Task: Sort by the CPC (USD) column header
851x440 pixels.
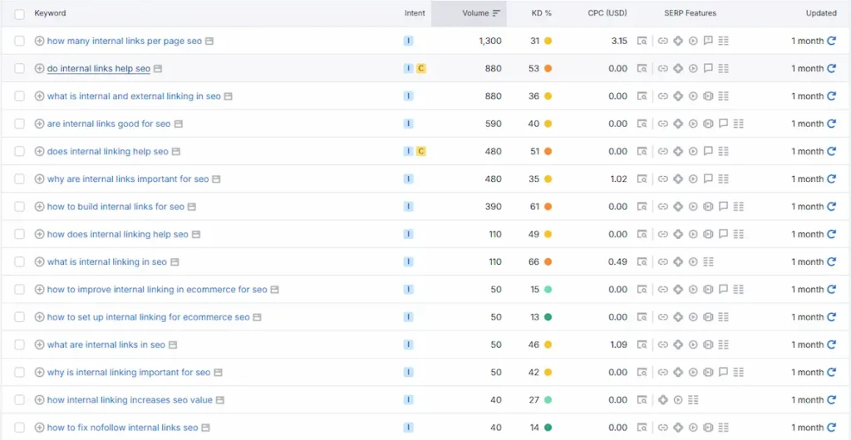Action: click(x=608, y=13)
